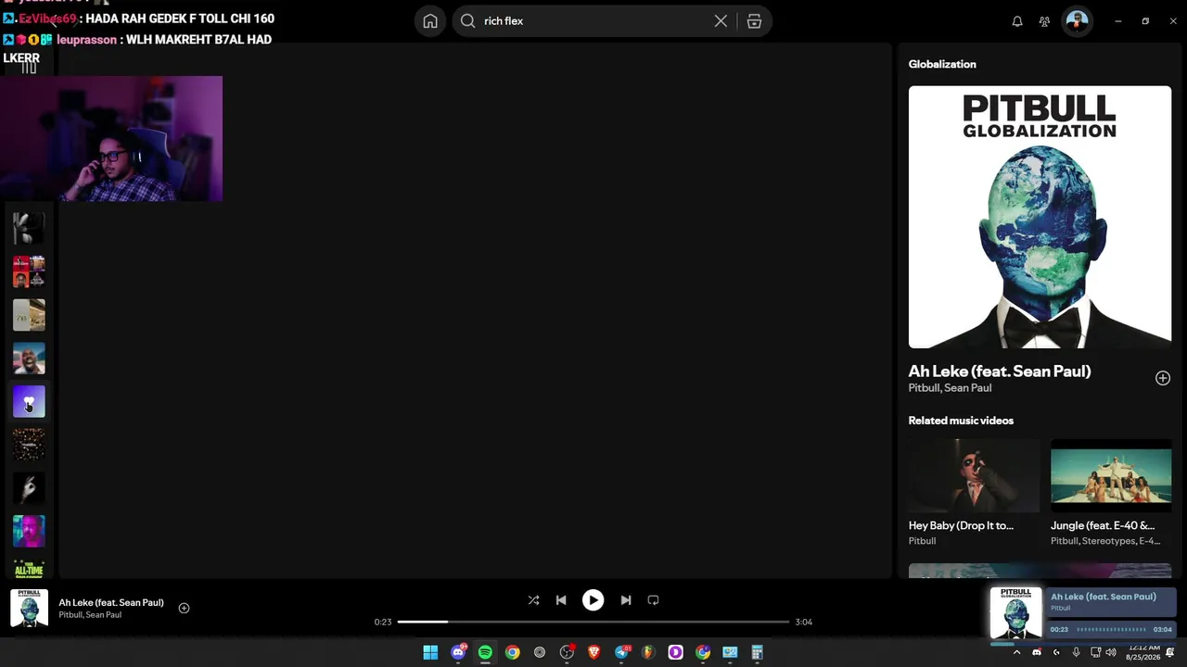The width and height of the screenshot is (1187, 667).
Task: Open Friend Activity icon
Action: coord(1044,21)
